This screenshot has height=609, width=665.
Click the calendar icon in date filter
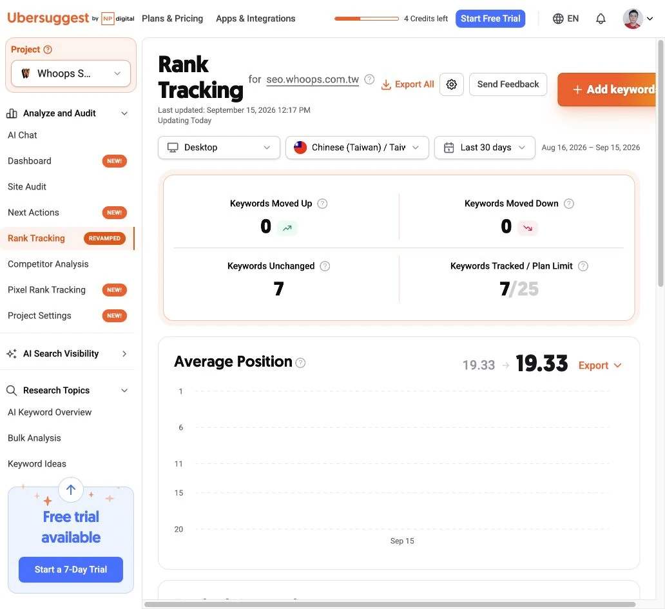[448, 148]
